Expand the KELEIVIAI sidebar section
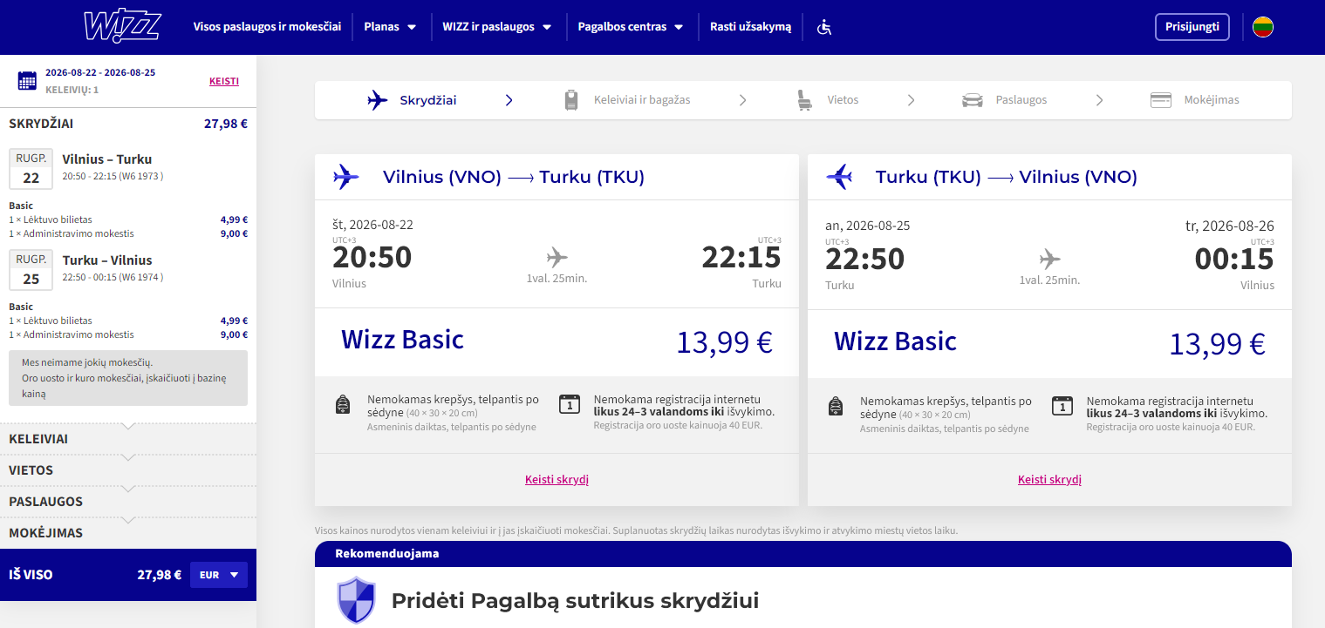Image resolution: width=1325 pixels, height=628 pixels. (x=128, y=439)
